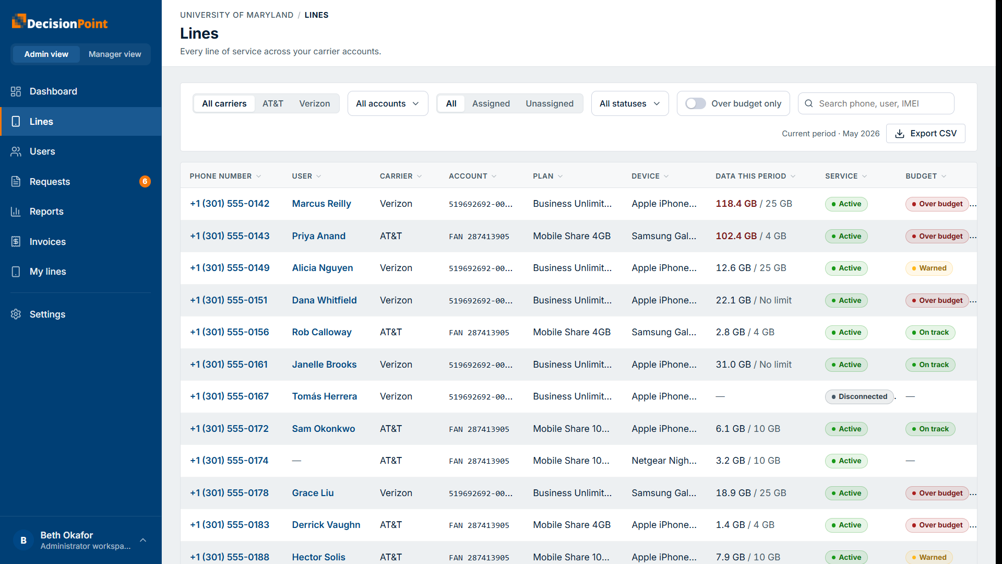Viewport: 1002px width, 564px height.
Task: Click the Export CSV download icon
Action: pos(900,134)
